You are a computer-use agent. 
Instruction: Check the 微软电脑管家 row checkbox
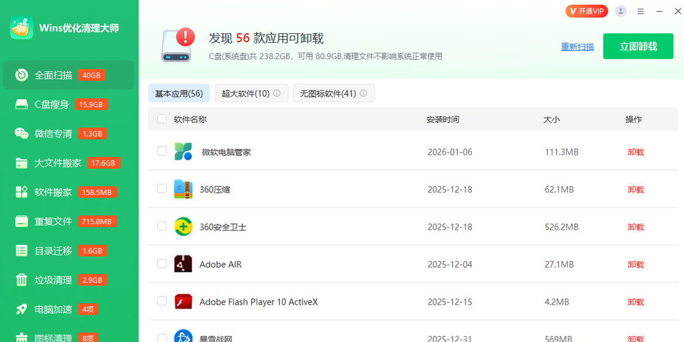162,150
